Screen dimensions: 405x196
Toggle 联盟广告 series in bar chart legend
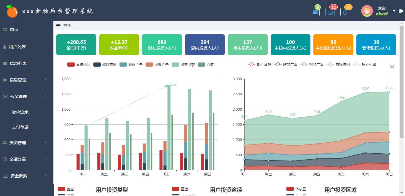click(x=131, y=65)
